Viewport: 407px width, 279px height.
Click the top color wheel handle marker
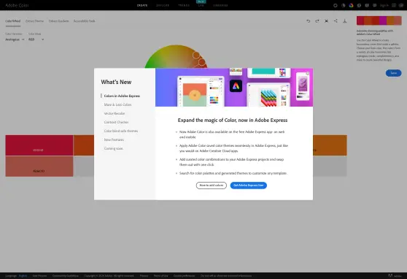[196, 55]
